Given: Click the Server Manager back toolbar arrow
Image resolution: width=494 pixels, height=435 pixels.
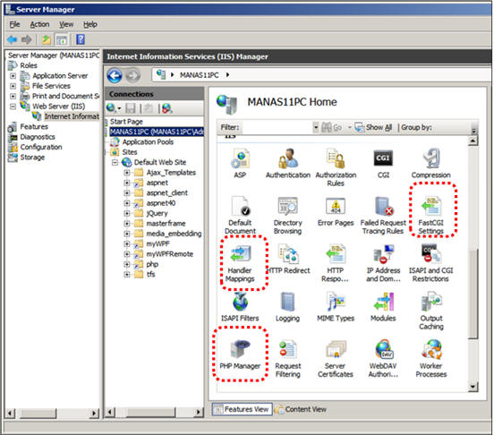Looking at the screenshot, I should (x=12, y=39).
